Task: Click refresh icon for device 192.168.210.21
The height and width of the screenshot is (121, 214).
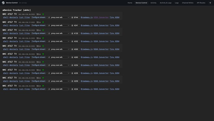Action: tap(49, 41)
